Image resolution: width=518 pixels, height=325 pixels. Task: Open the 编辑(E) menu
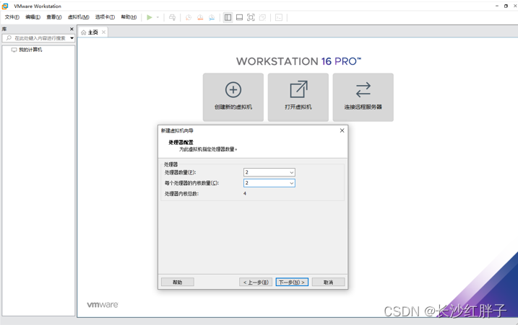pos(33,17)
